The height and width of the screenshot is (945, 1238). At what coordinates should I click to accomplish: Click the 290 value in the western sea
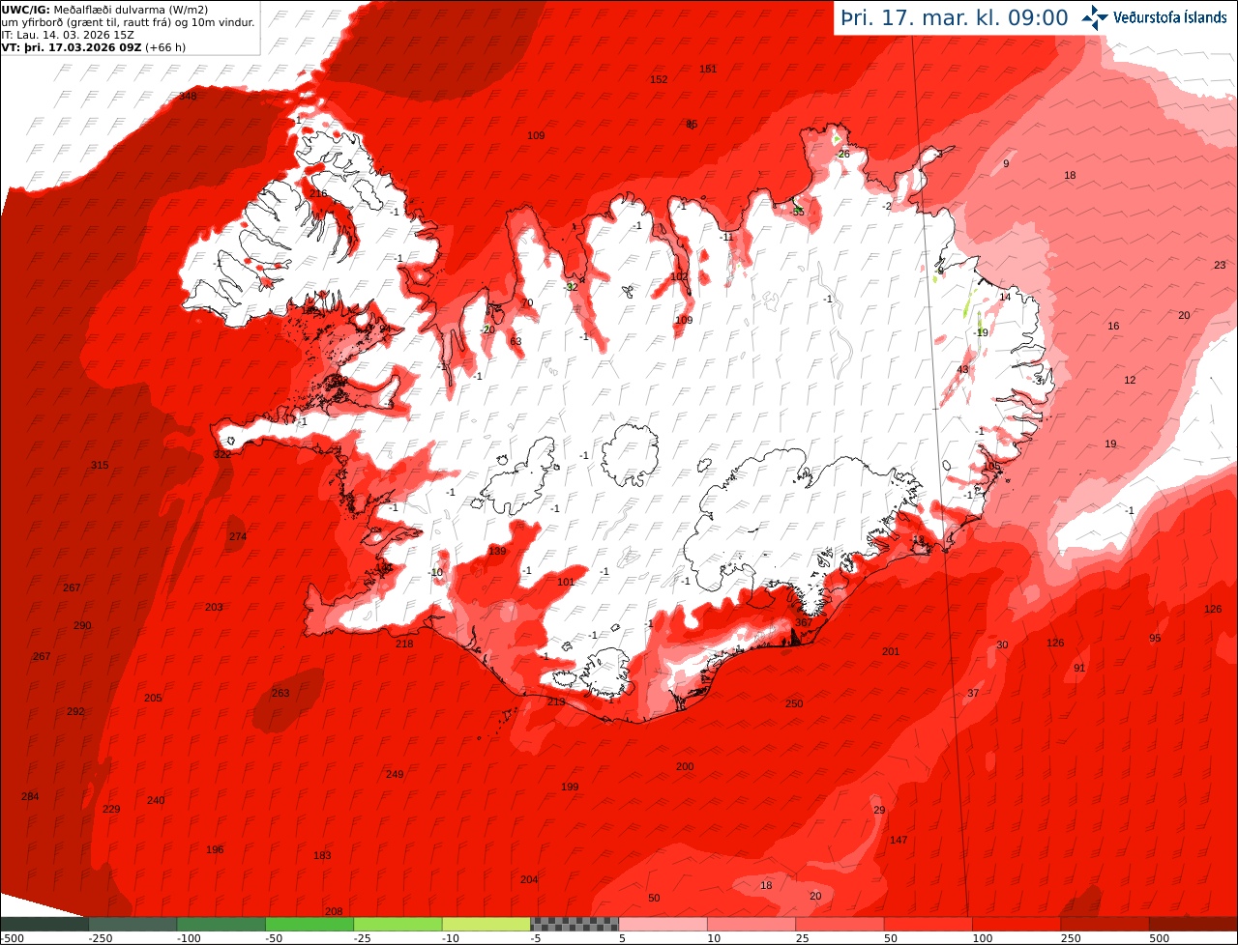point(82,625)
